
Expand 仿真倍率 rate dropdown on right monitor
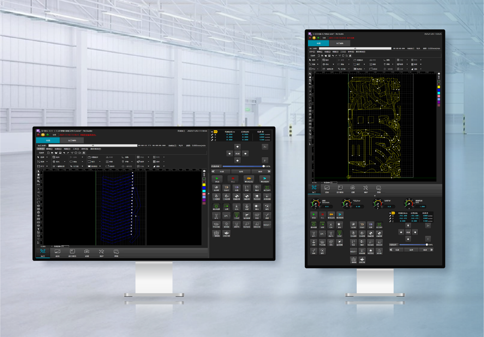coord(394,245)
